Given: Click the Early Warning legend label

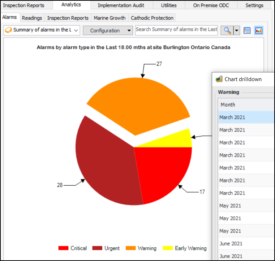Looking at the screenshot, I should pos(191,248).
